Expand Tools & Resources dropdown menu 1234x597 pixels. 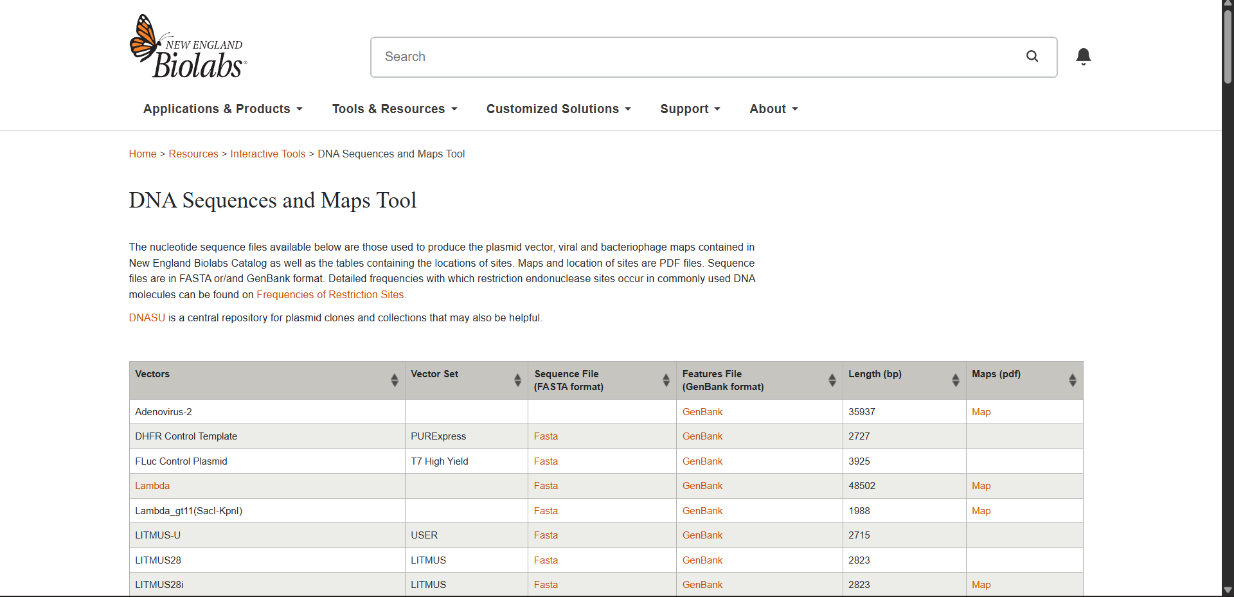(395, 109)
